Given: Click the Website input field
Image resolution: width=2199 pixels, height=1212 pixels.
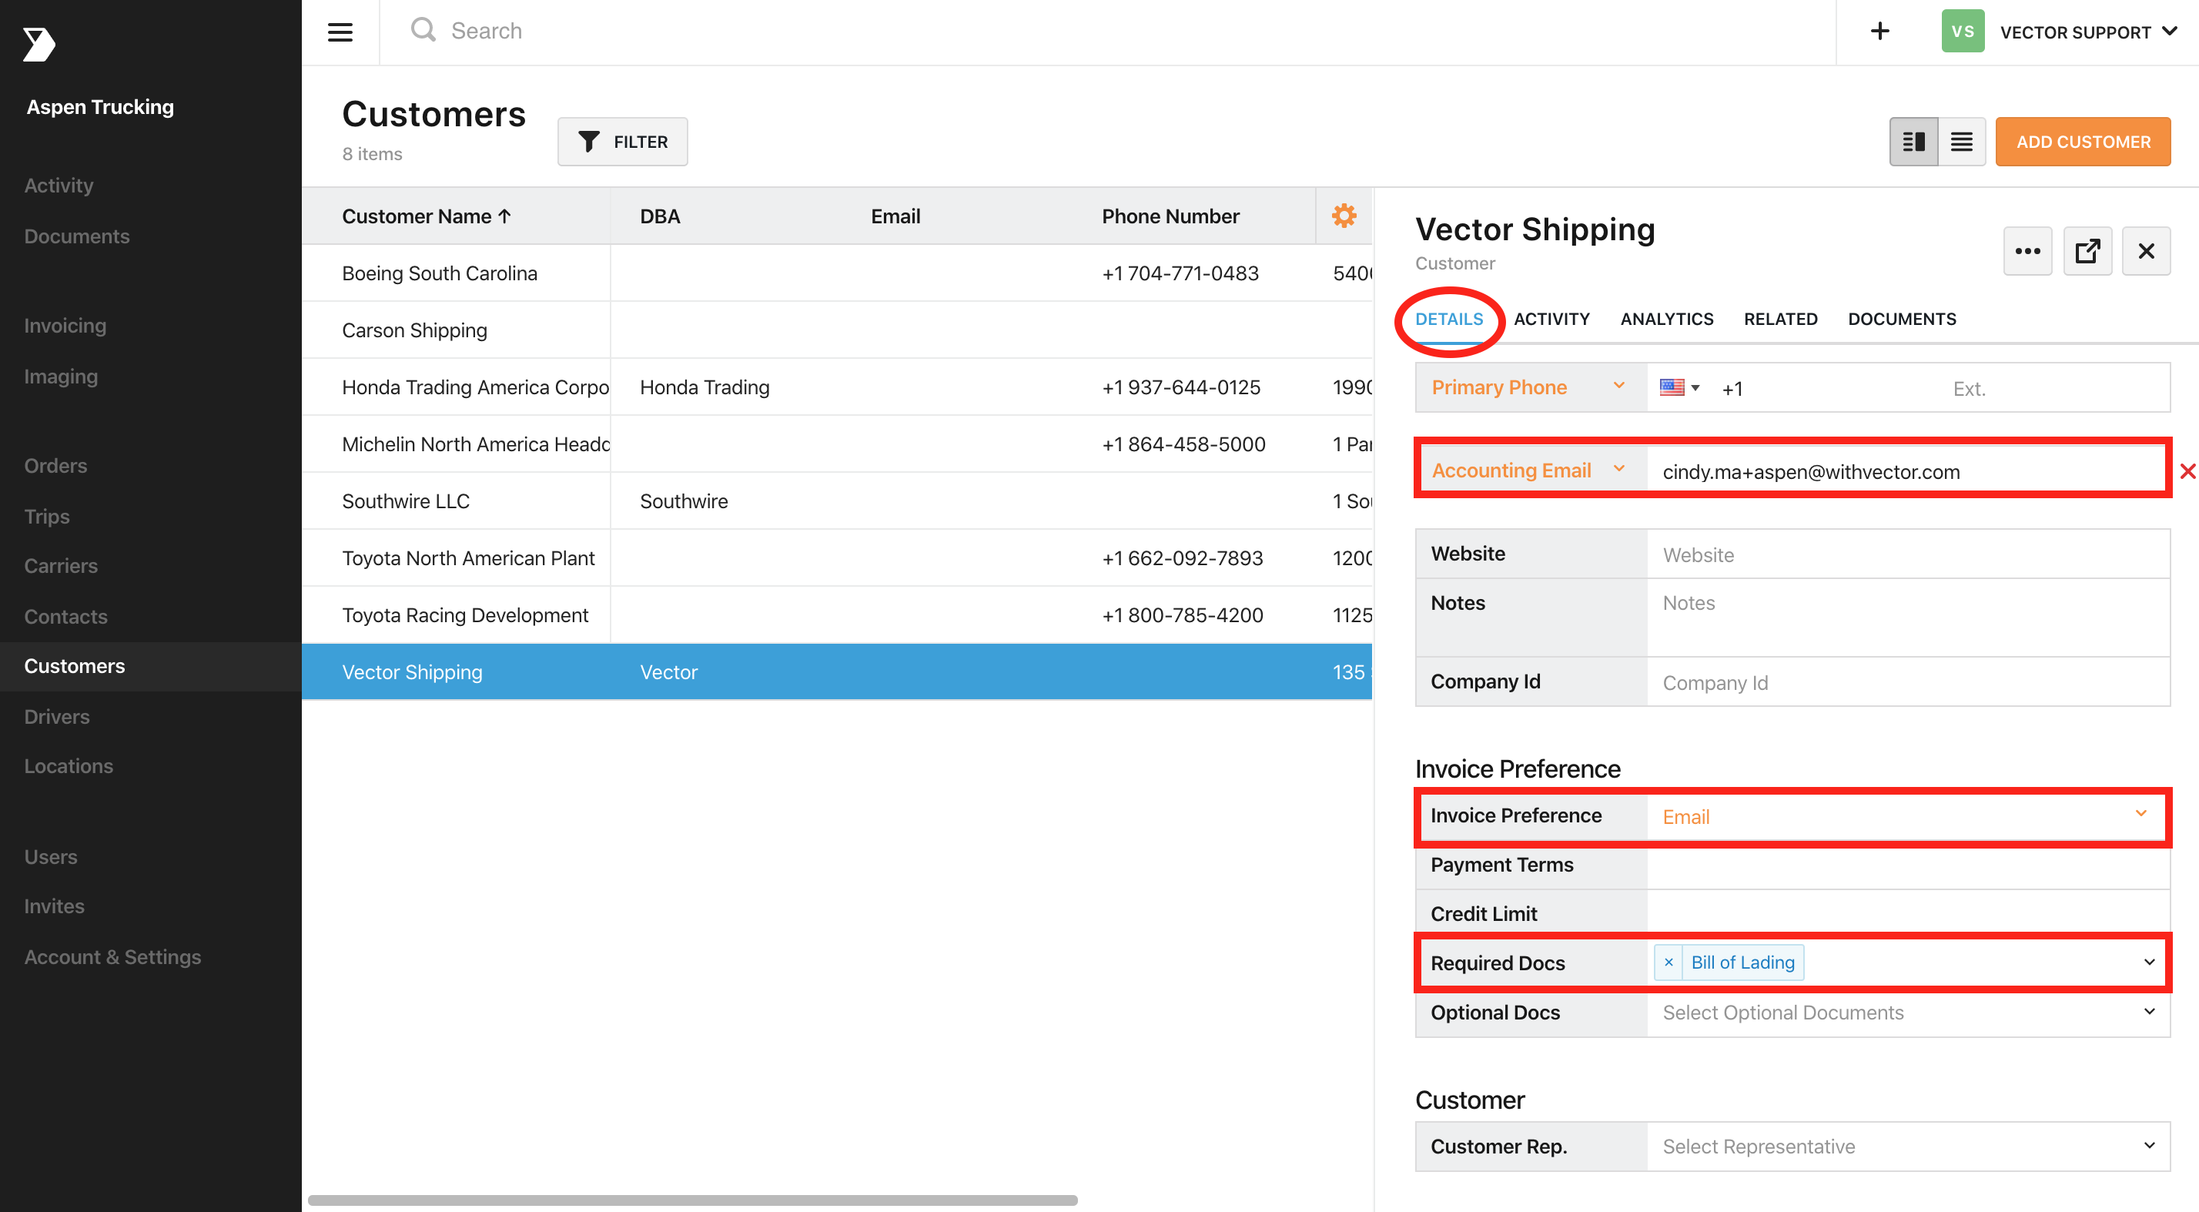Looking at the screenshot, I should pos(1907,554).
